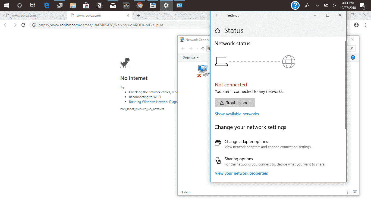Screen dimensions: 371x208
Task: Open the TripAdvisor owl taskbar icon
Action: pos(126,5)
